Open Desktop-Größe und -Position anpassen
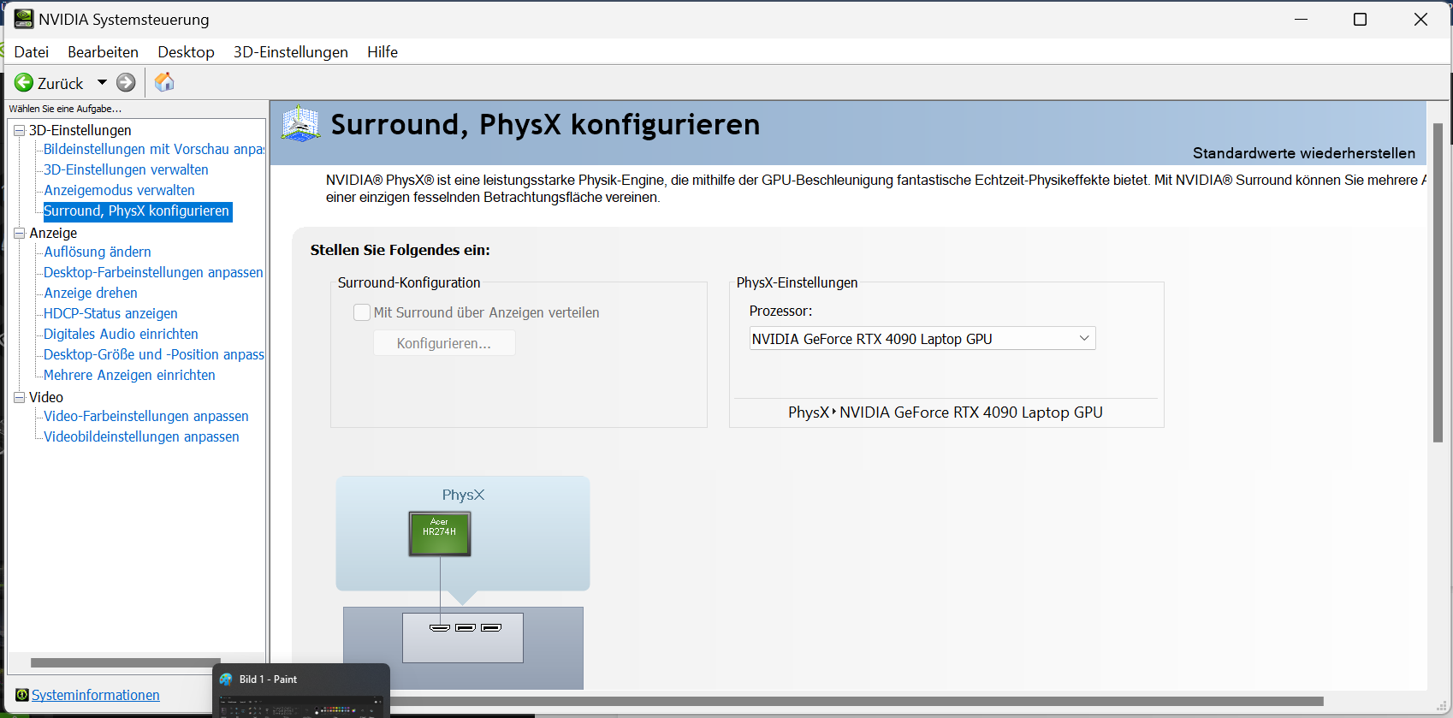This screenshot has width=1453, height=718. (154, 354)
